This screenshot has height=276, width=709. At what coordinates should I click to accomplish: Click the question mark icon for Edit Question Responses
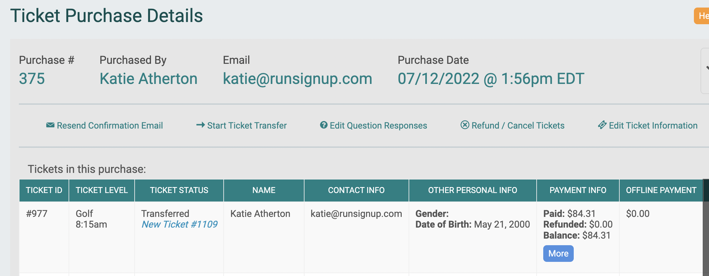pyautogui.click(x=324, y=125)
